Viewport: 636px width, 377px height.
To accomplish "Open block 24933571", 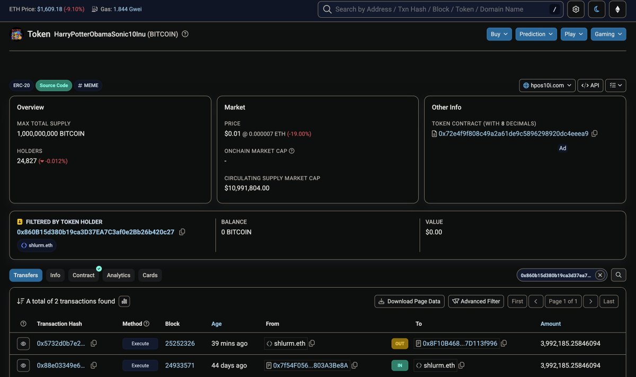I will [180, 365].
